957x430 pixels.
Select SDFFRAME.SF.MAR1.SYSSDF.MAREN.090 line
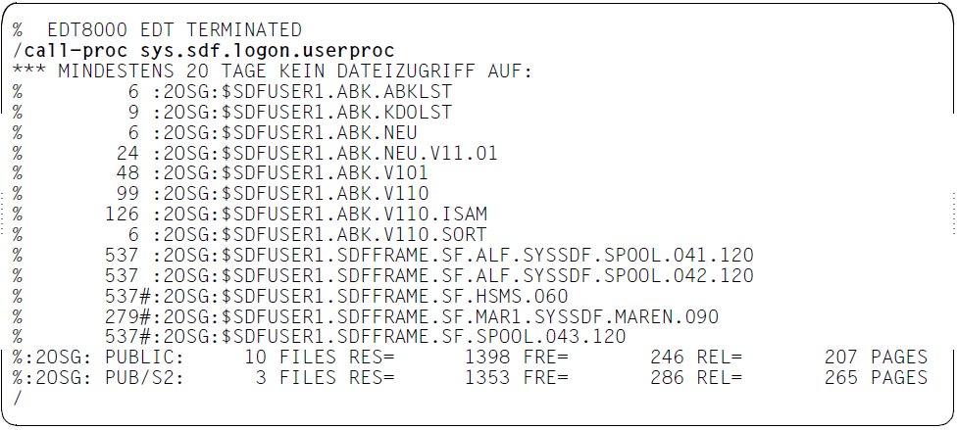(x=366, y=316)
